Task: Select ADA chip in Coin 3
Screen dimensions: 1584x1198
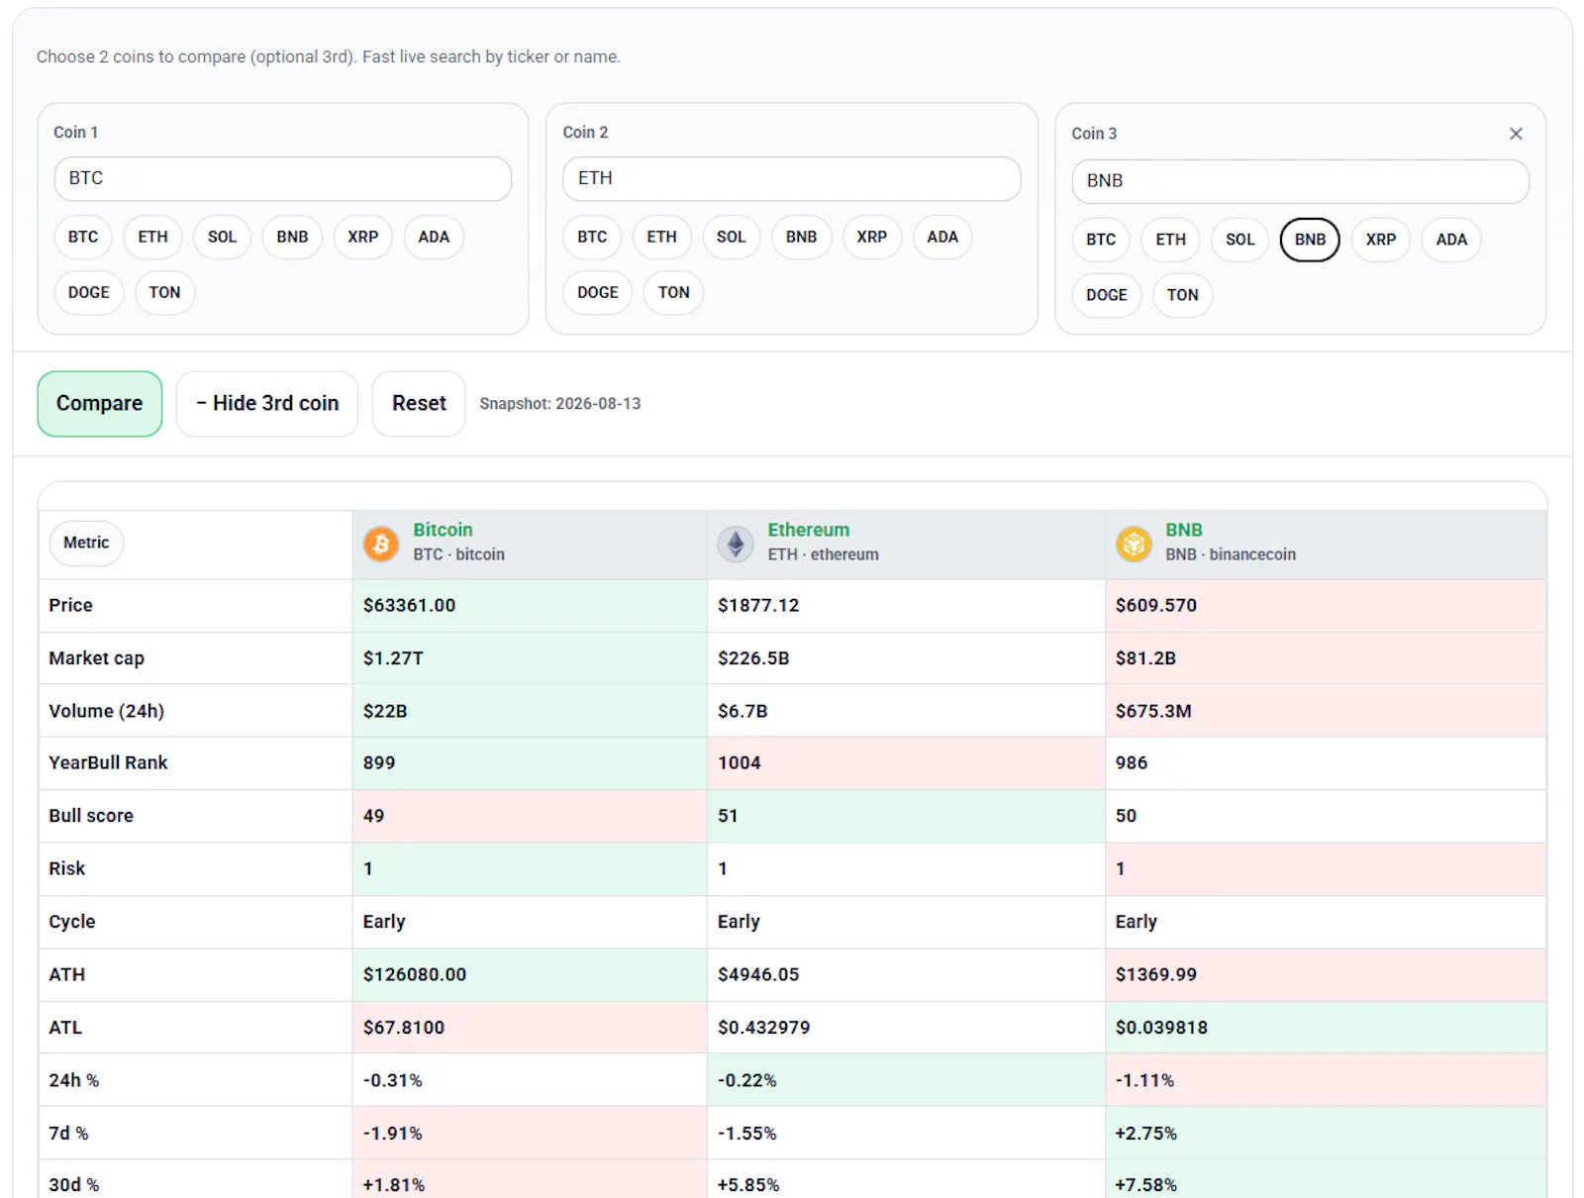Action: point(1451,240)
